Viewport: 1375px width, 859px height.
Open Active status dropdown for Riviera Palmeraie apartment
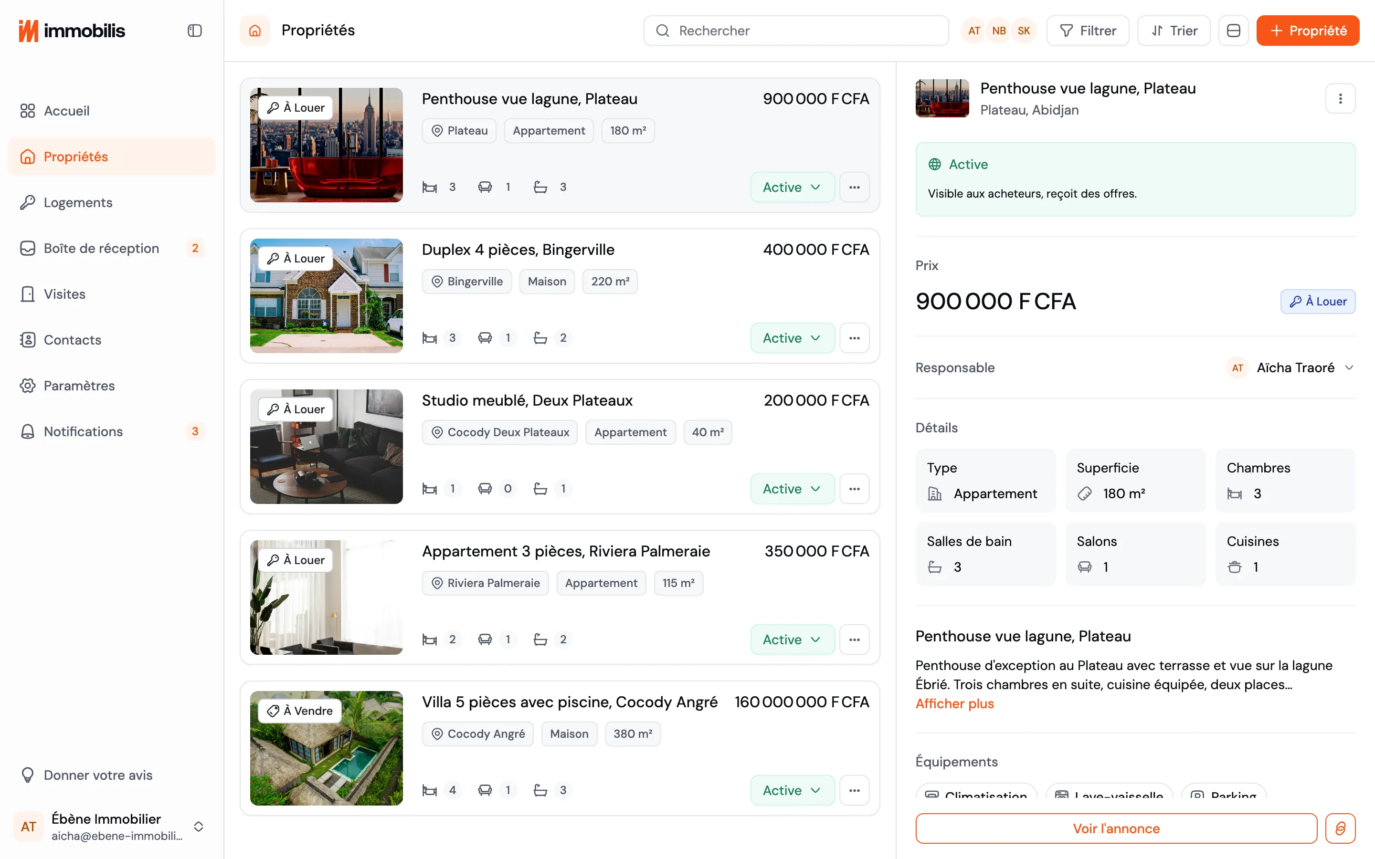[x=792, y=639]
